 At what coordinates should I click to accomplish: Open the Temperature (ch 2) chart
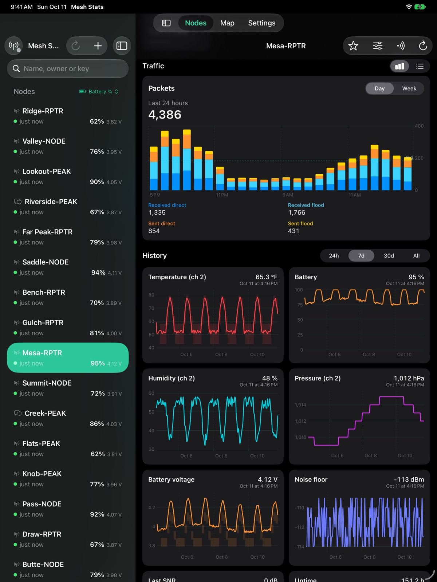[213, 315]
